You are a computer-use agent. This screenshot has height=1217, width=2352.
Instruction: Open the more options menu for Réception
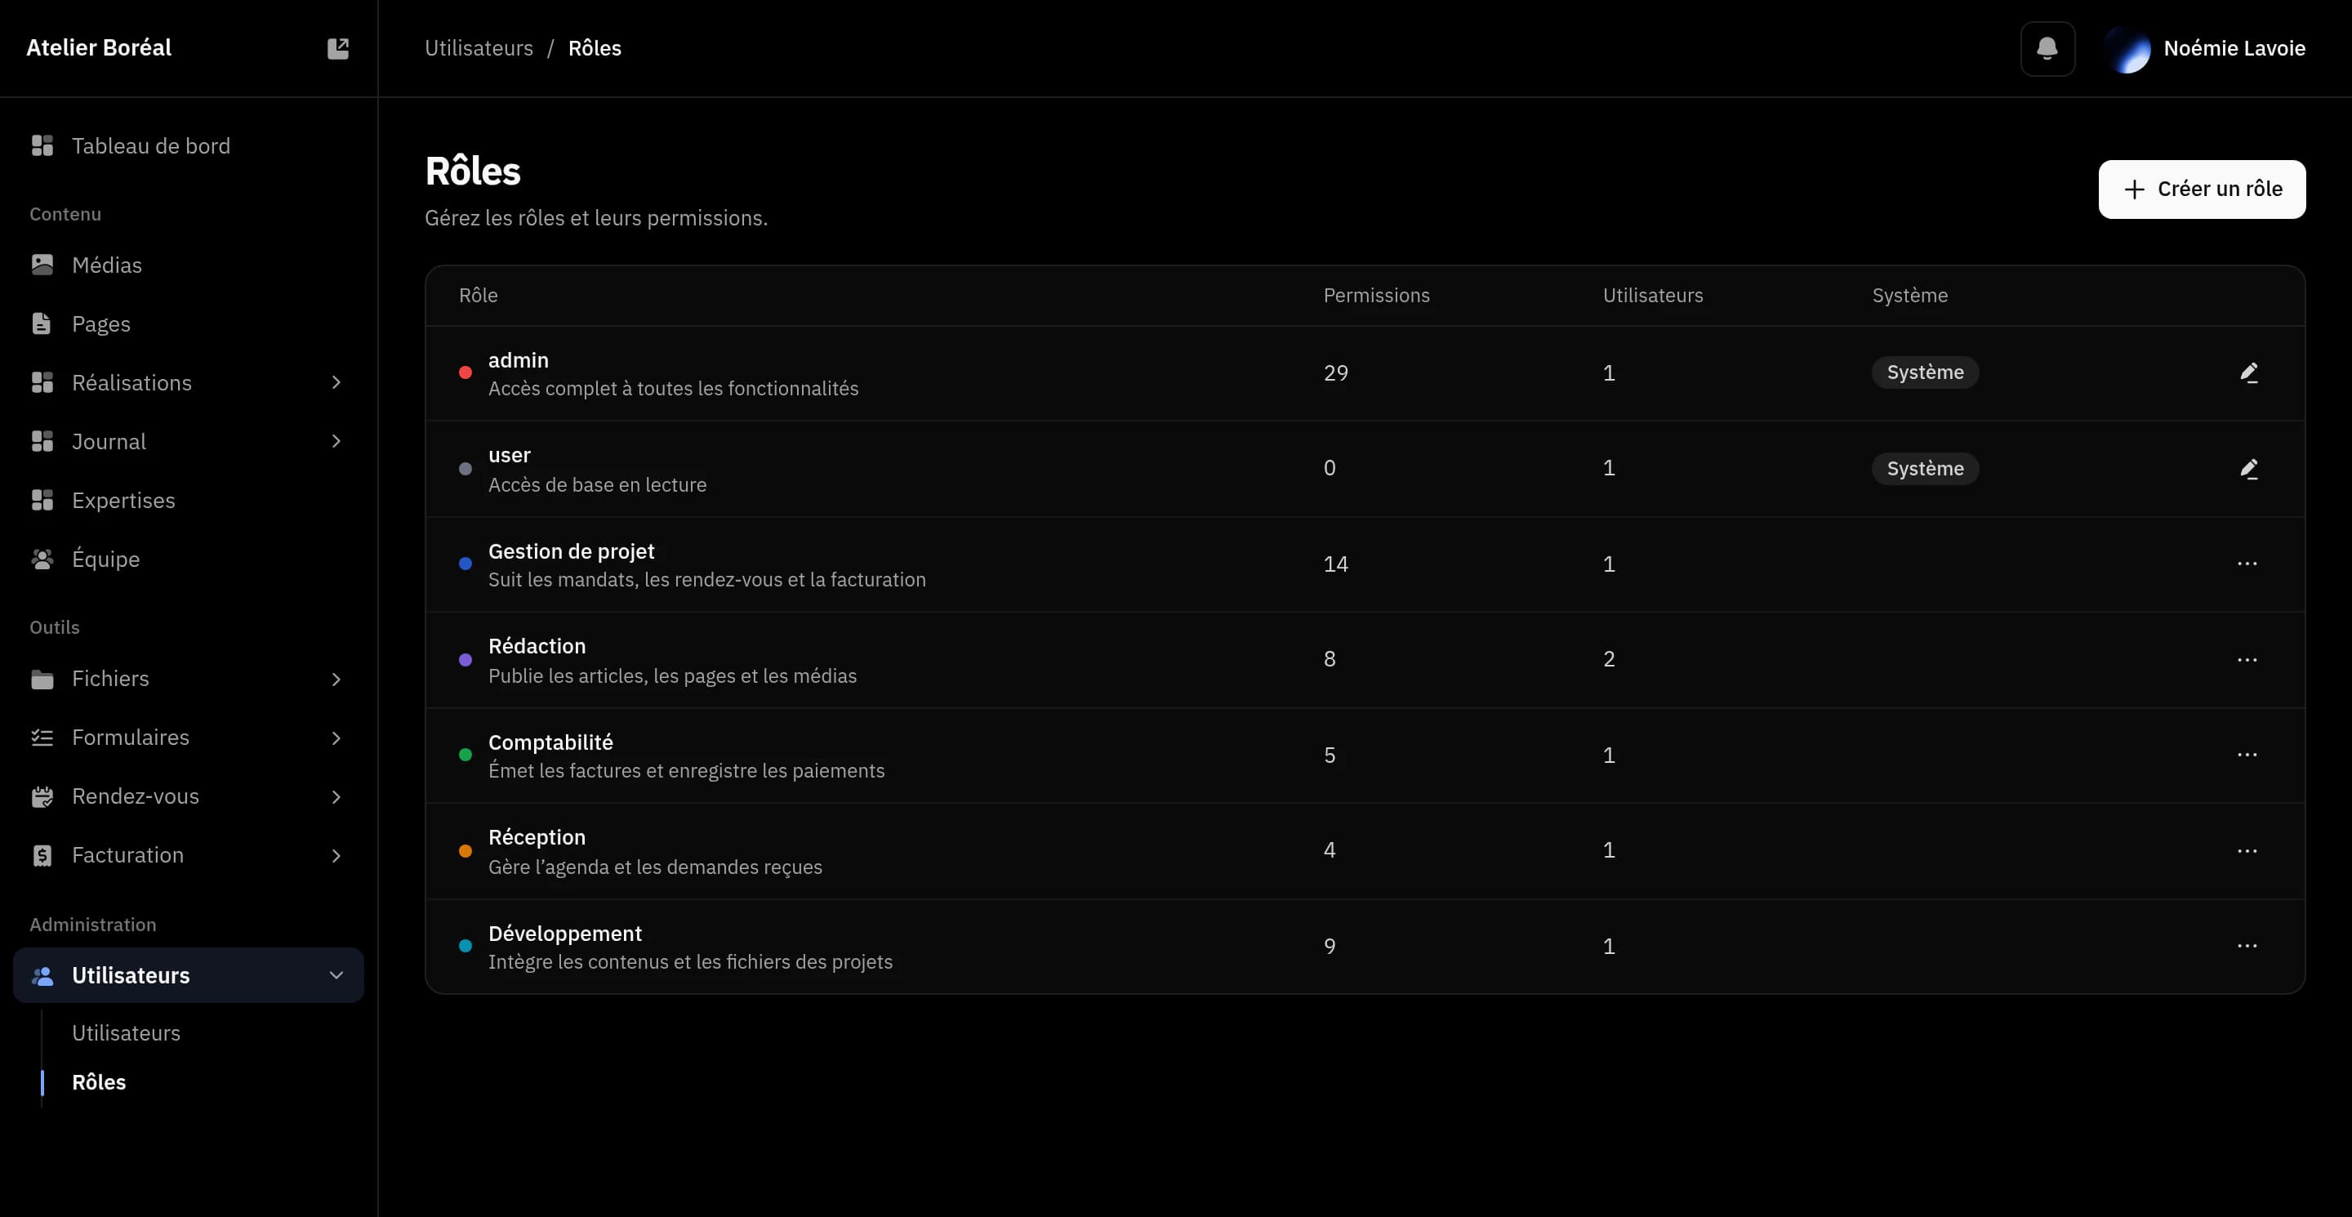coord(2246,850)
